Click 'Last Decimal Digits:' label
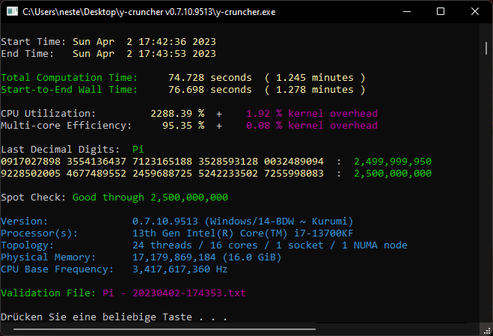Screen dimensions: 493x336 point(61,149)
